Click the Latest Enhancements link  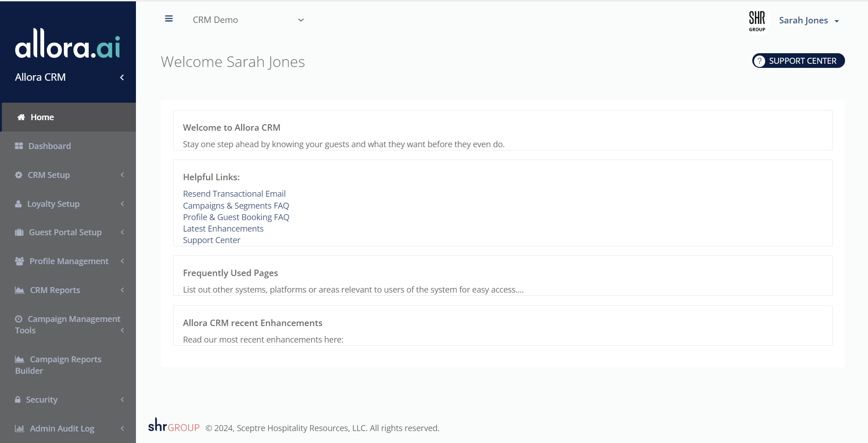tap(223, 228)
